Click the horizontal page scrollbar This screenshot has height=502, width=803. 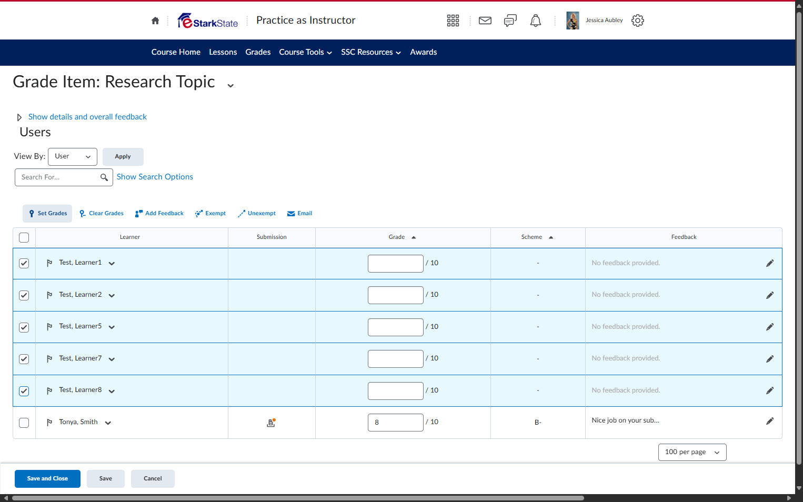tap(298, 498)
